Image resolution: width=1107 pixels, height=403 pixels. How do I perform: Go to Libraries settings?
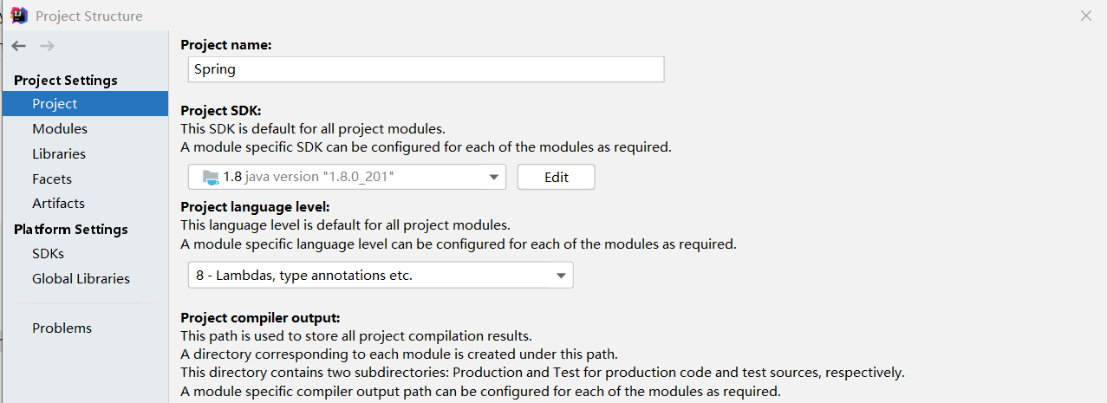pyautogui.click(x=59, y=154)
